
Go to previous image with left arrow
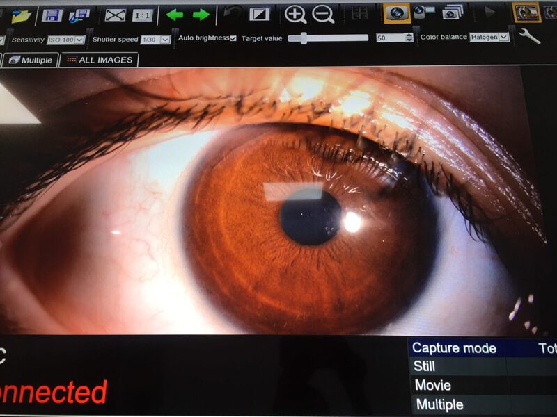(x=174, y=14)
